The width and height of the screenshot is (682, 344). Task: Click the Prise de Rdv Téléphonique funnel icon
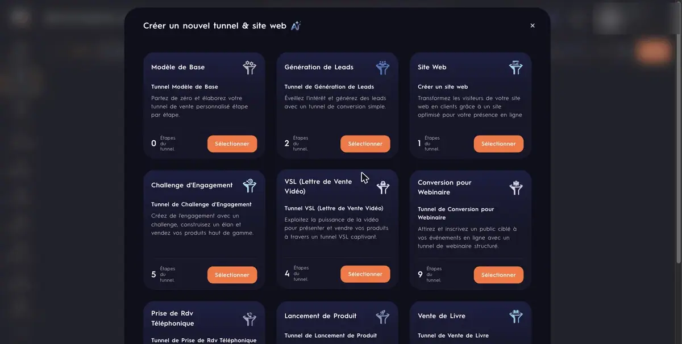point(249,318)
